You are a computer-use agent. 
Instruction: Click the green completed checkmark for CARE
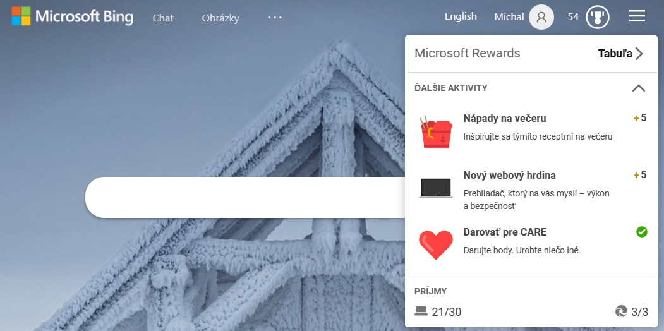[641, 232]
